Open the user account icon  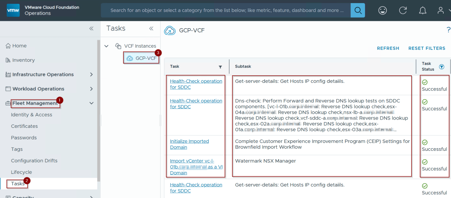440,10
